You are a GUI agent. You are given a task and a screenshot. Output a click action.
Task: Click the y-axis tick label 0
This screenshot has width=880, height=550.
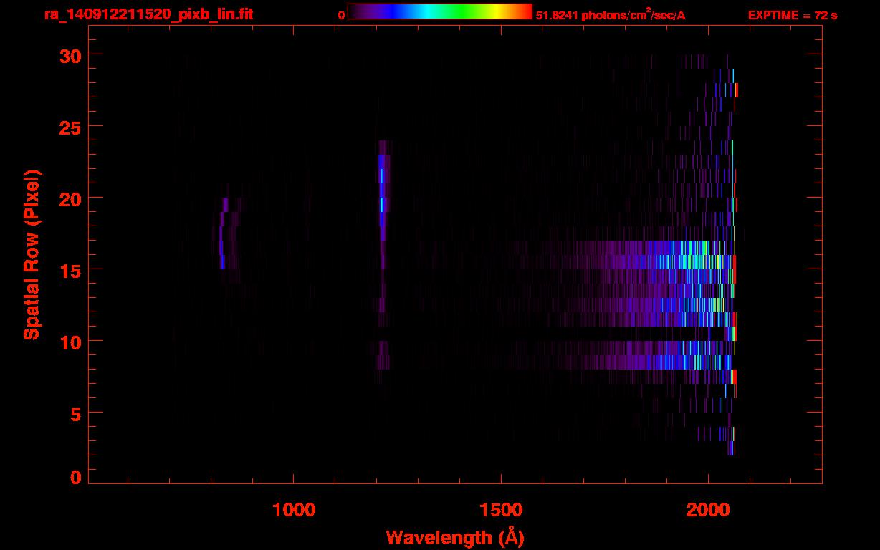click(x=76, y=477)
